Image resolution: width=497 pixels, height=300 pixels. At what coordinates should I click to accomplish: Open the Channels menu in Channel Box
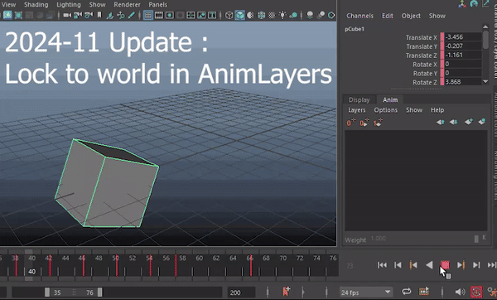coord(359,16)
